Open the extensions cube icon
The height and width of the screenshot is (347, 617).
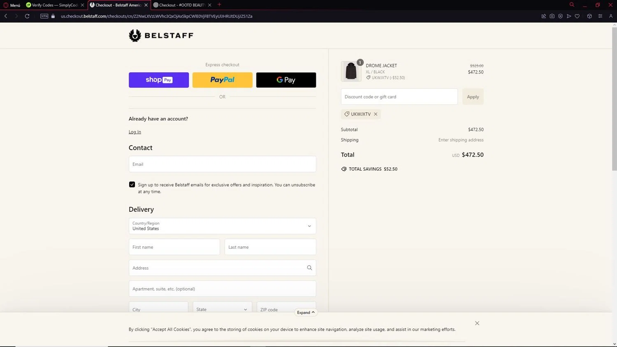tap(589, 16)
